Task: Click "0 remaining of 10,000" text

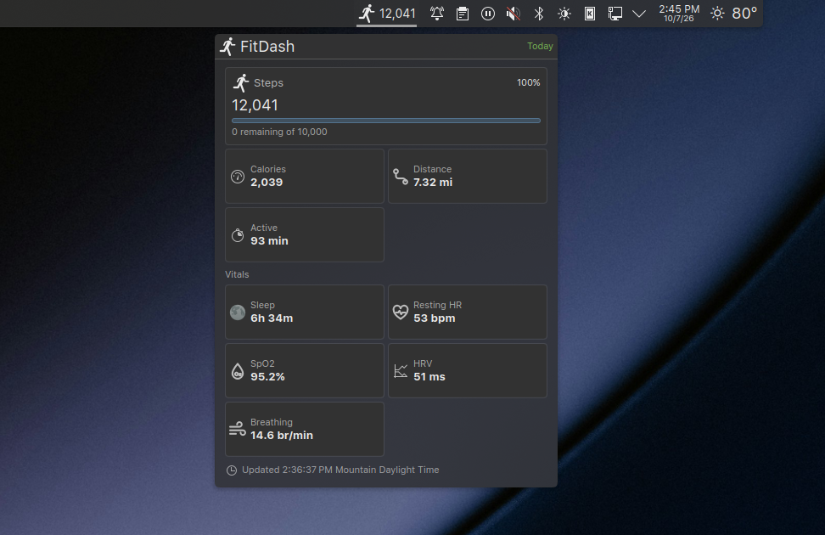Action: coord(279,132)
